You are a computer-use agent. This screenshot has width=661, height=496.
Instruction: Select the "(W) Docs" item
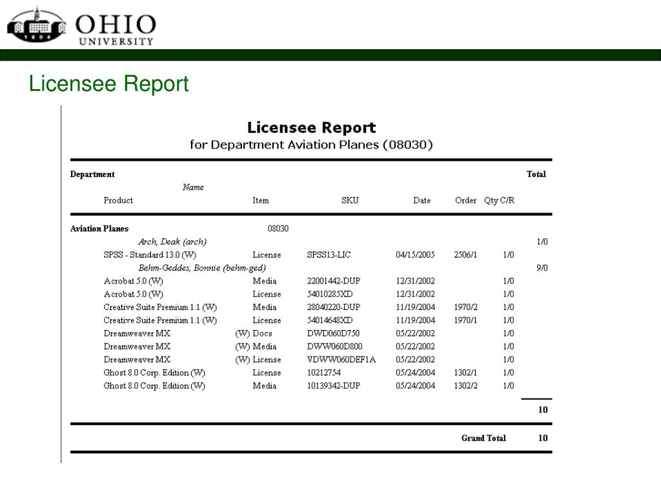[x=253, y=333]
